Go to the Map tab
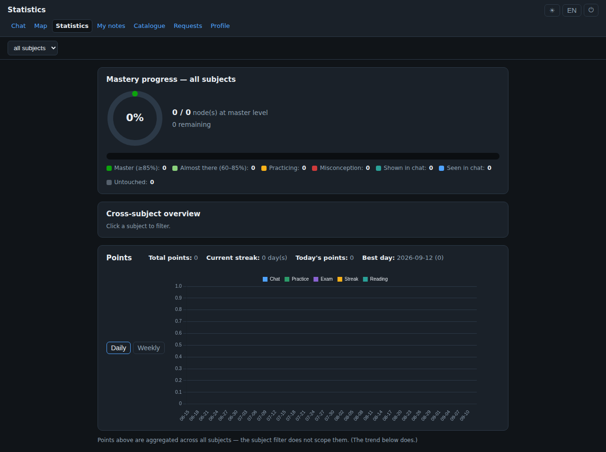 (41, 26)
